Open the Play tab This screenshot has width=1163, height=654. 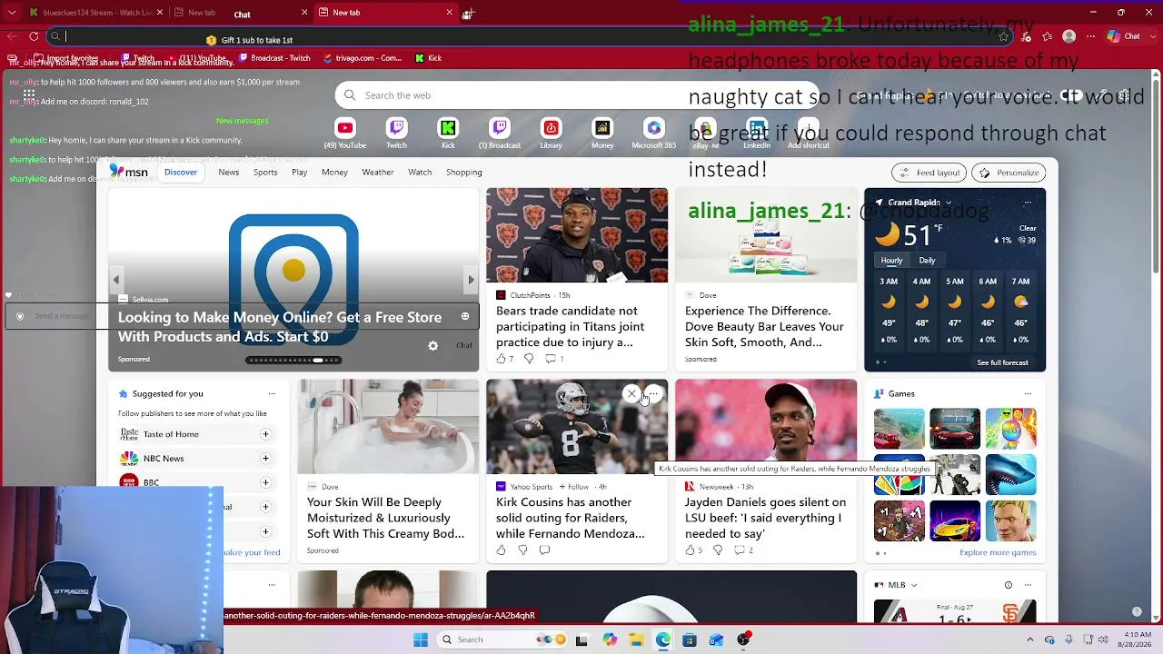click(300, 172)
